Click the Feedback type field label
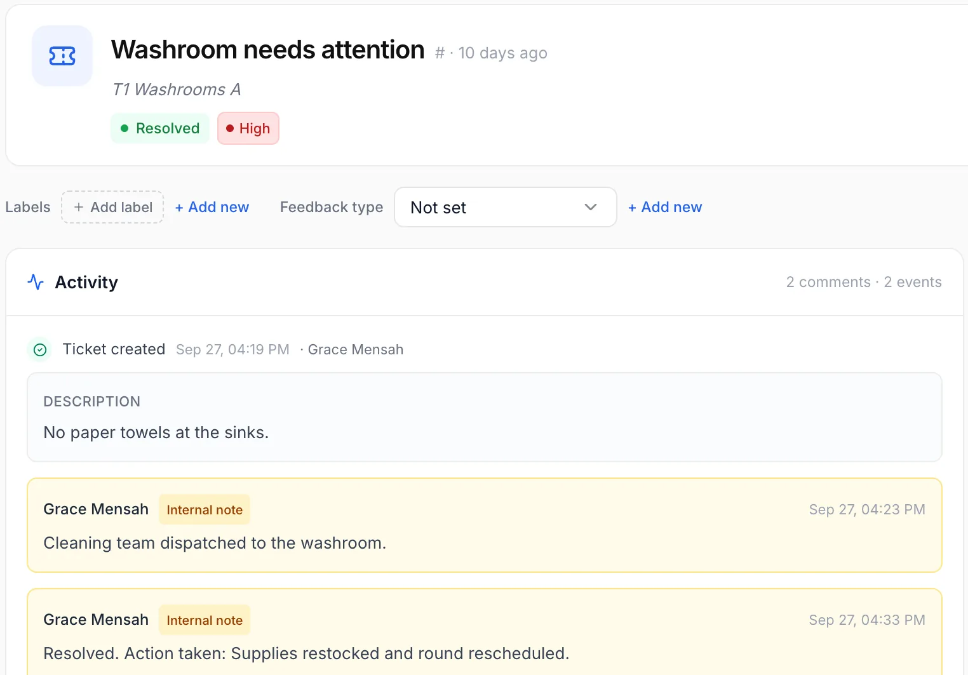 (x=332, y=207)
